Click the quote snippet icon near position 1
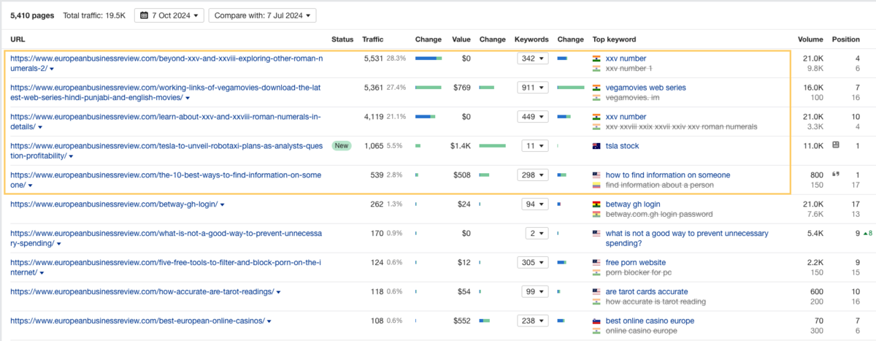The width and height of the screenshot is (876, 341). coord(836,175)
